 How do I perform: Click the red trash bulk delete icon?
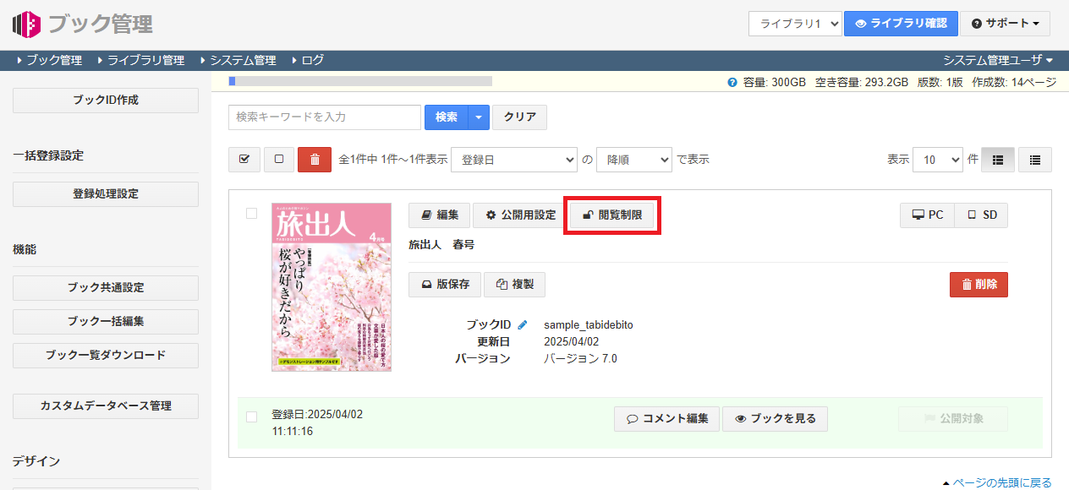coord(315,160)
